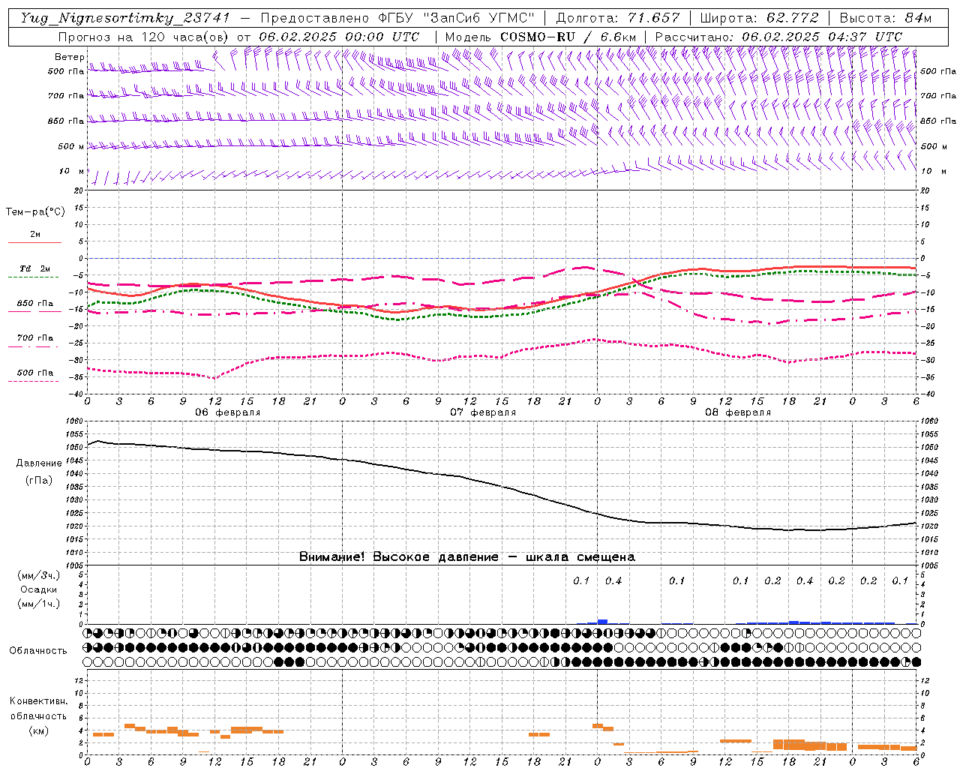Click the 10 м wind level label on left
Image resolution: width=960 pixels, height=768 pixels.
coord(71,171)
